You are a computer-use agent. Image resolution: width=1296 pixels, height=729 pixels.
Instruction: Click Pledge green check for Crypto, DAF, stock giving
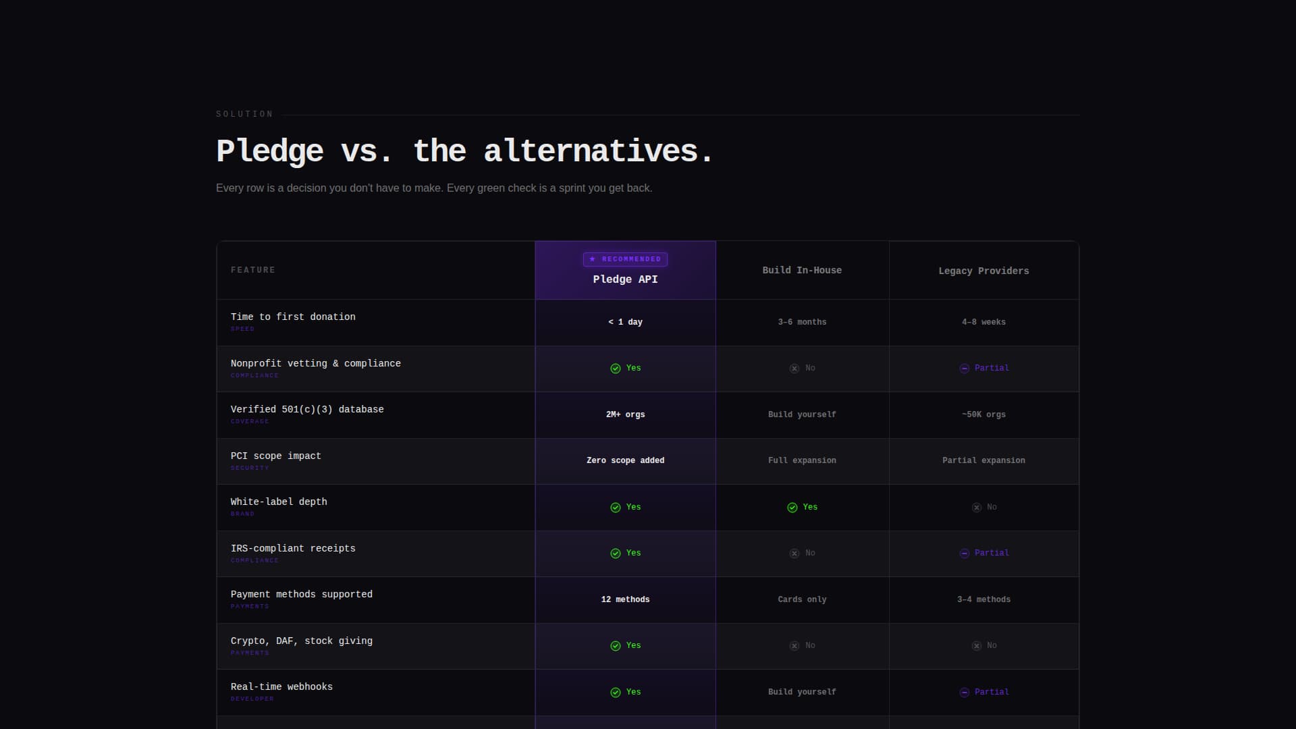616,646
